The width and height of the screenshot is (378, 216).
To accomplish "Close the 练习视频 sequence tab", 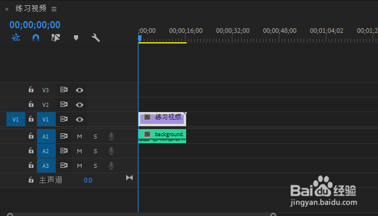I will [7, 9].
